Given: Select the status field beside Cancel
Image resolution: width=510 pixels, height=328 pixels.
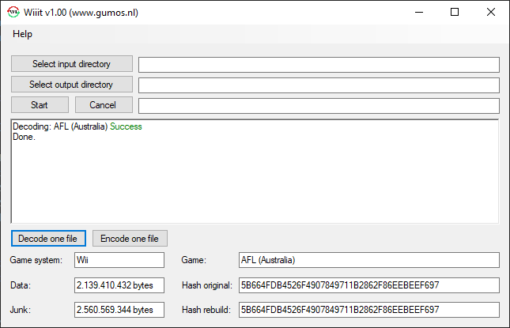Looking at the screenshot, I should tap(319, 105).
